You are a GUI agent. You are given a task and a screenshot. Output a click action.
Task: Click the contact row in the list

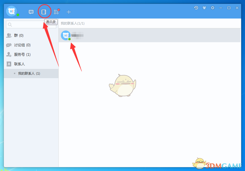150,35
